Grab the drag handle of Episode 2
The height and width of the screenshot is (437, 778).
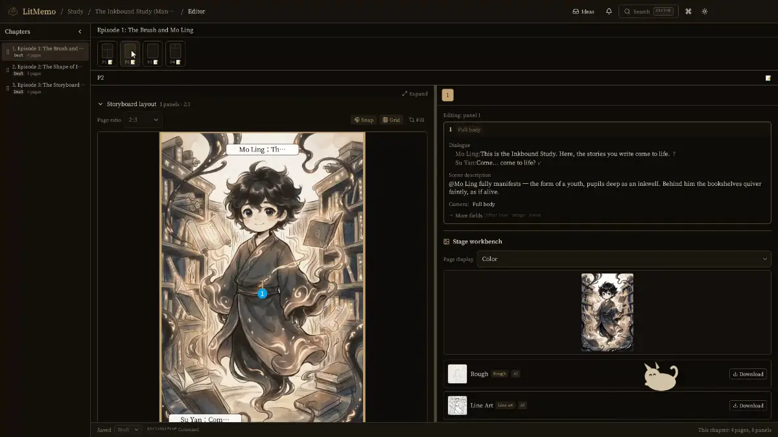click(x=8, y=70)
